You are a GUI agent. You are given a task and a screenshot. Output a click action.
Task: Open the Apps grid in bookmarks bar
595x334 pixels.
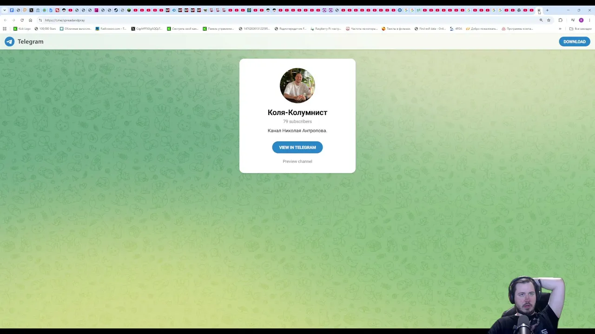tap(5, 29)
